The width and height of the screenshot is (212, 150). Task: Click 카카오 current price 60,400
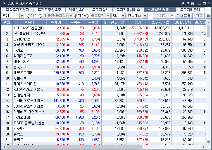[60, 50]
